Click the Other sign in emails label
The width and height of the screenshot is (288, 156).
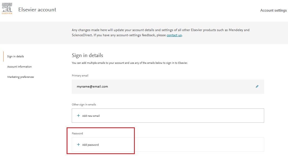84,104
